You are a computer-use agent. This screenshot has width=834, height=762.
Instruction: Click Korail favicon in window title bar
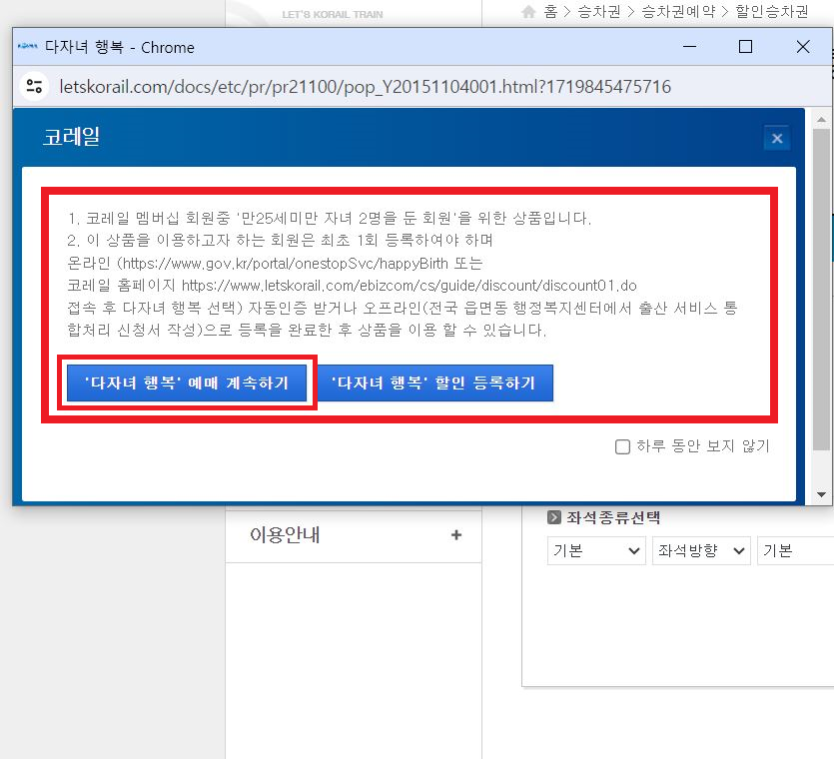(x=28, y=47)
